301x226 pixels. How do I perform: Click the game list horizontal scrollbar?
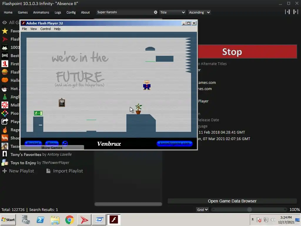[128, 204]
